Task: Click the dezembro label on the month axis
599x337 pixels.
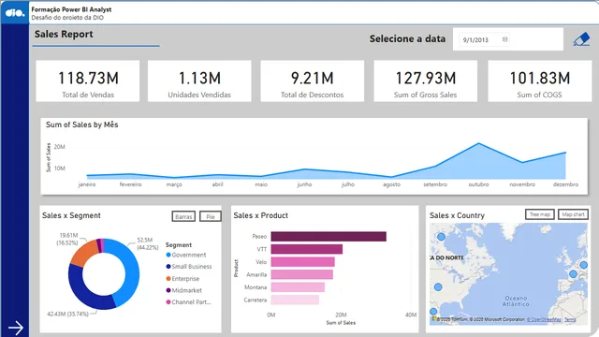Action: point(565,184)
